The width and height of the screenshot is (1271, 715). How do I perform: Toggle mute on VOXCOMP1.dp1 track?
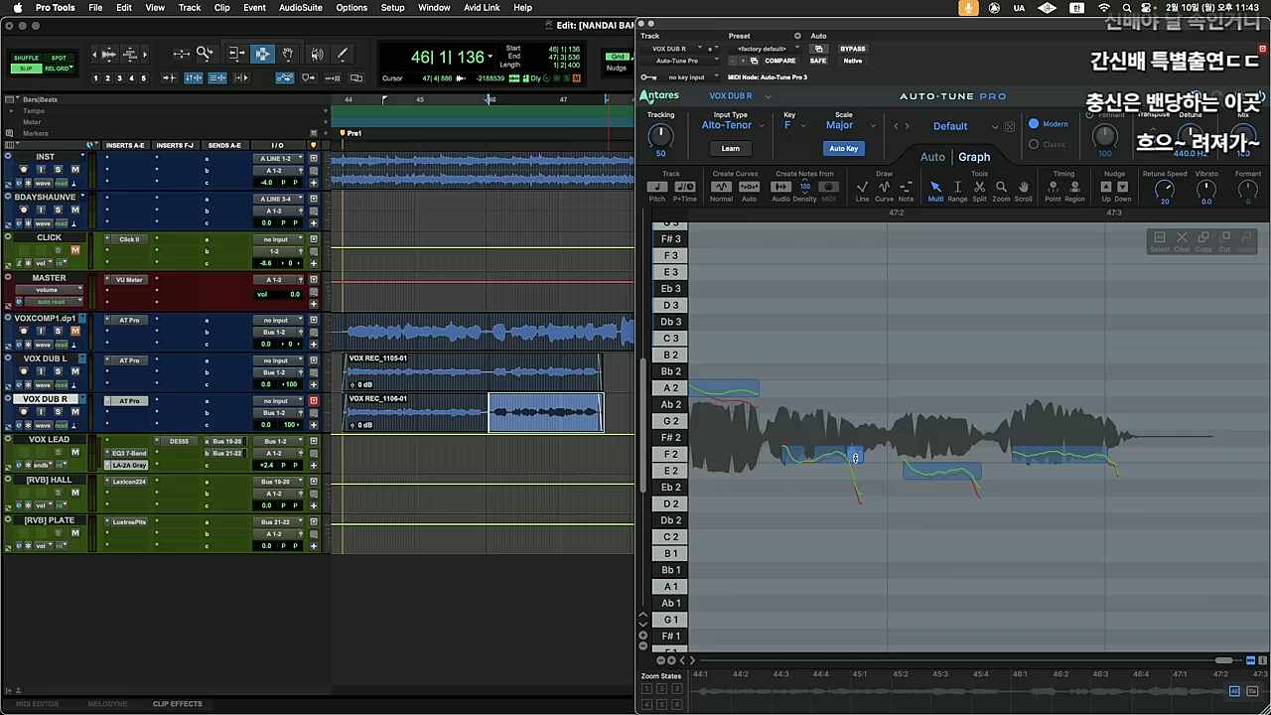point(74,331)
